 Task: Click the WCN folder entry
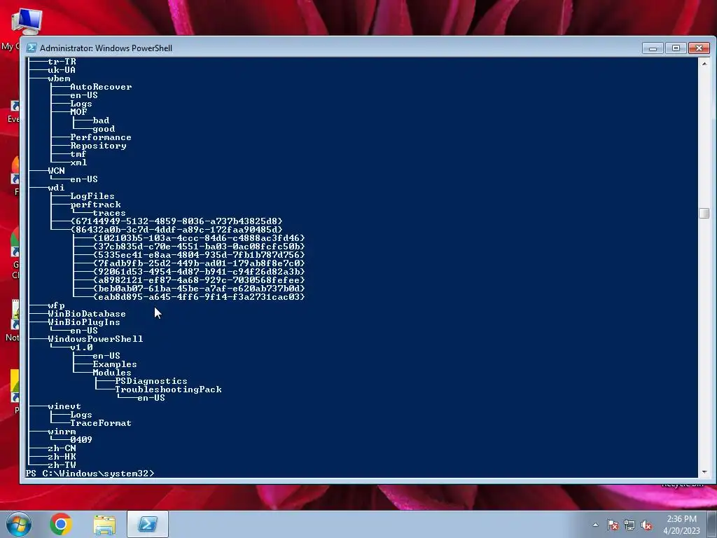pos(56,171)
